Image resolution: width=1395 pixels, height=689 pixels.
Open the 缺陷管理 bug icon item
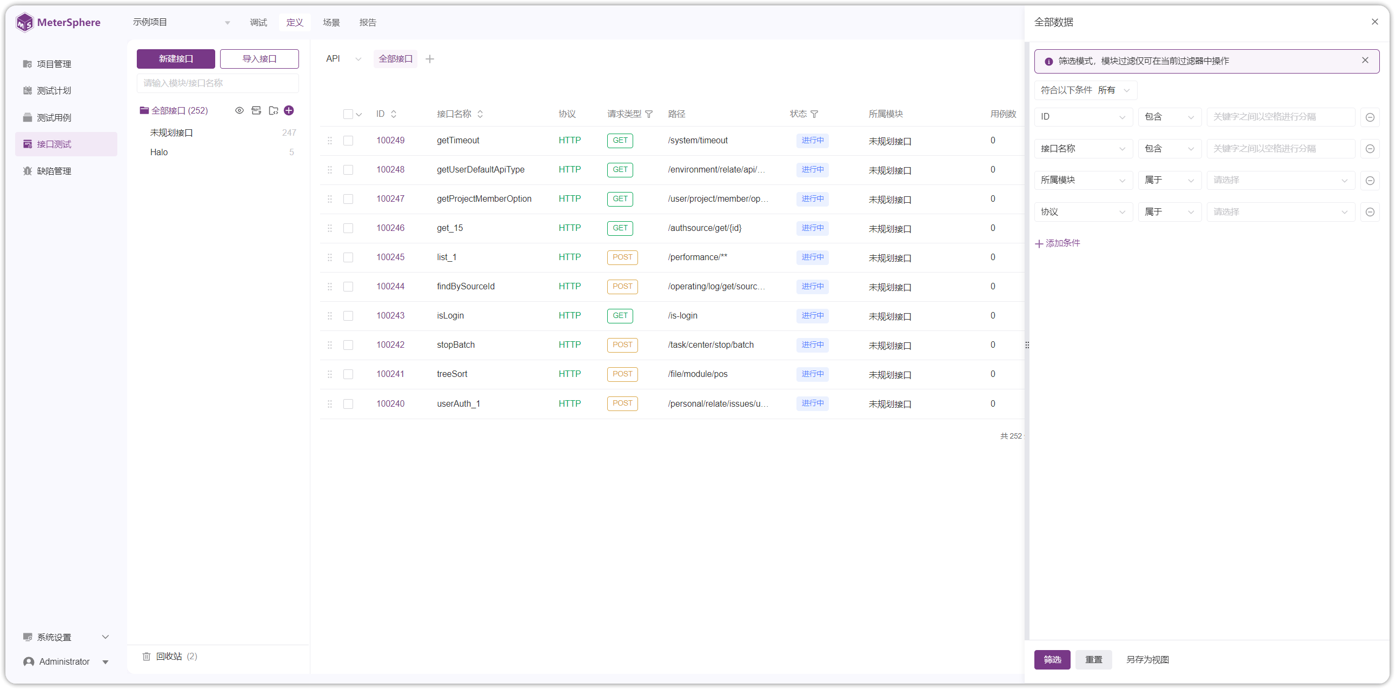(28, 171)
